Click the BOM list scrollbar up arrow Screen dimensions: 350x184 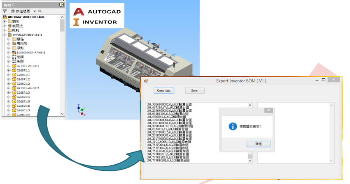pyautogui.click(x=250, y=105)
